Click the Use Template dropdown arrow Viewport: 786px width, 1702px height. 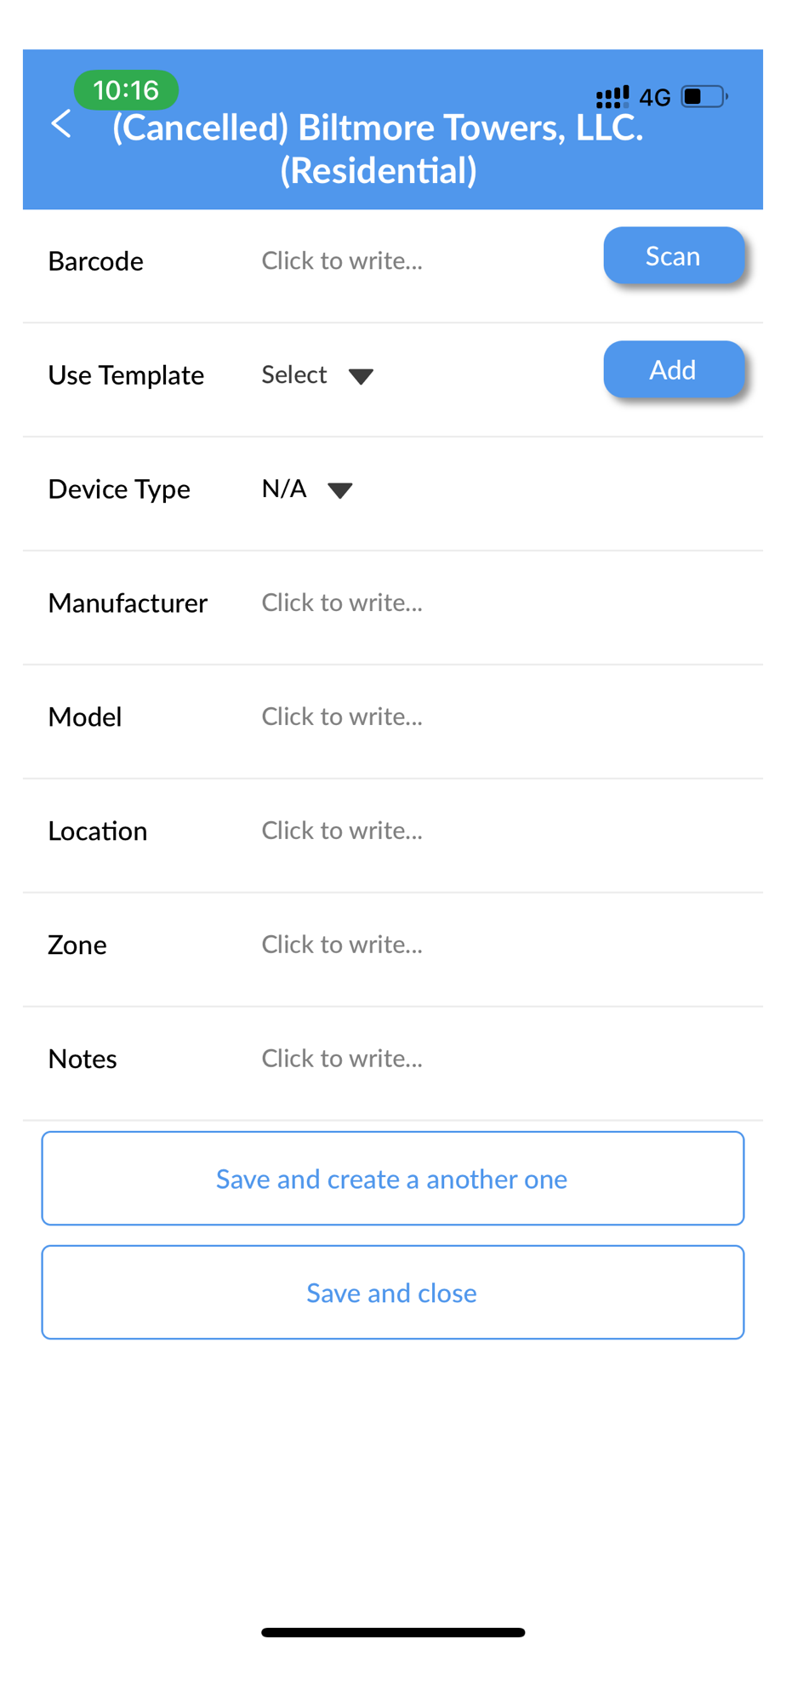(x=361, y=376)
